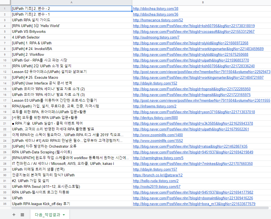Image resolution: width=271 pixels, height=219 pixels.
Task: Select cell '[UiPath] 1. RPA & UiPath'
Action: pos(71,43)
